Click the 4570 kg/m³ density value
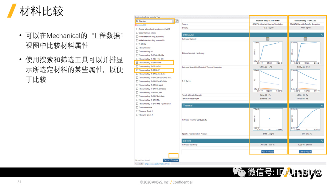 268,28
